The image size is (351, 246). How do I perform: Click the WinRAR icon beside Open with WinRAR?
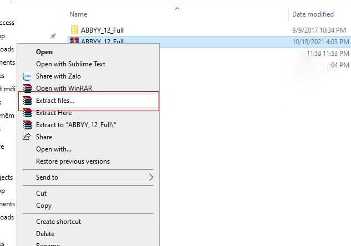[27, 88]
